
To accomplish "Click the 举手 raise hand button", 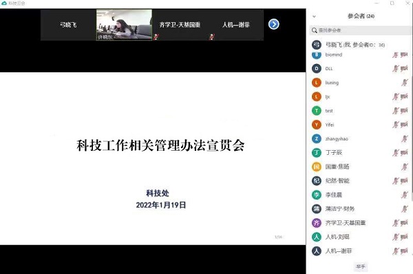I will (x=361, y=266).
